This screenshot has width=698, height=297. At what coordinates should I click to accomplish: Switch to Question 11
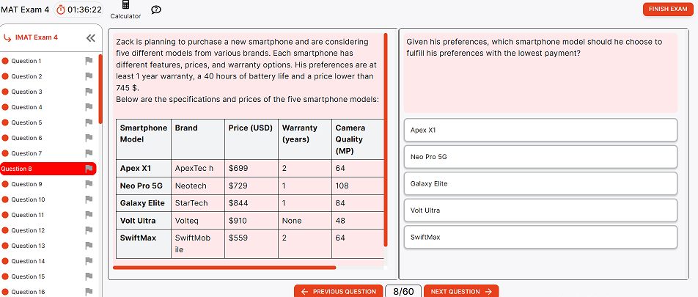point(28,215)
